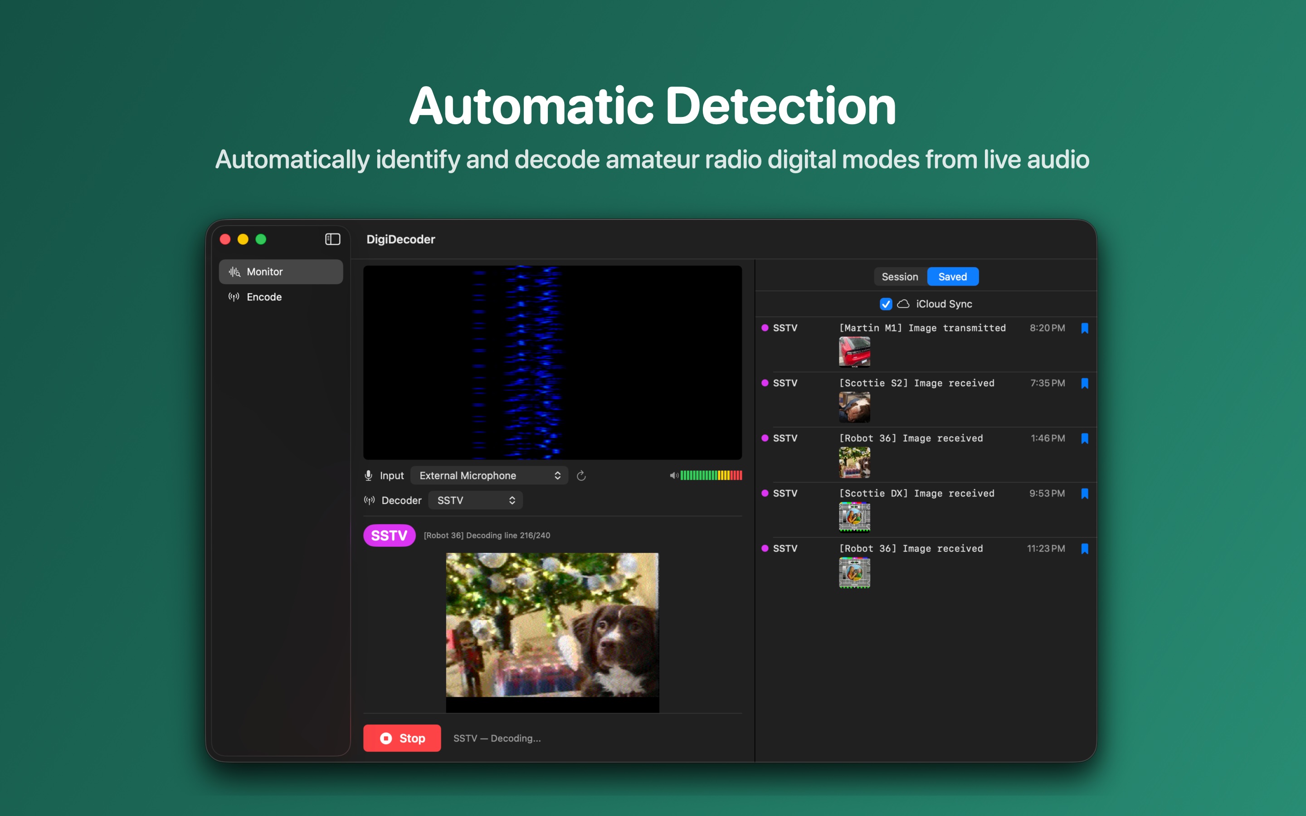This screenshot has height=816, width=1306.
Task: Toggle the iCloud Sync checkbox
Action: (x=886, y=304)
